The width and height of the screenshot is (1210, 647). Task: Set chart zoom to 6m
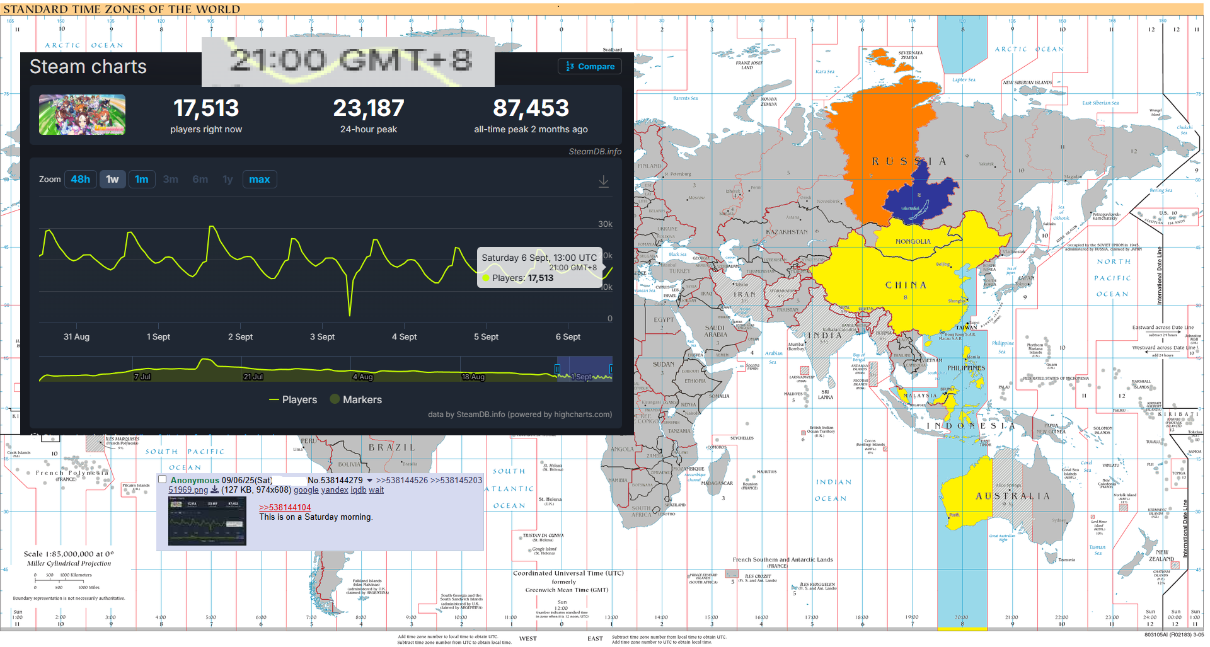tap(200, 180)
